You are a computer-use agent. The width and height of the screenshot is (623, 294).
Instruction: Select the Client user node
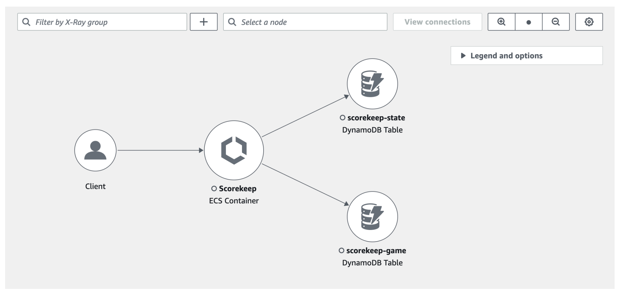(95, 150)
